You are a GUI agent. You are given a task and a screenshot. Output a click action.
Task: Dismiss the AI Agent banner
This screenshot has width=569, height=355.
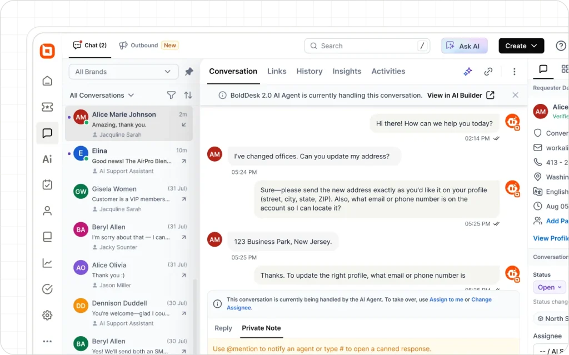(x=515, y=95)
